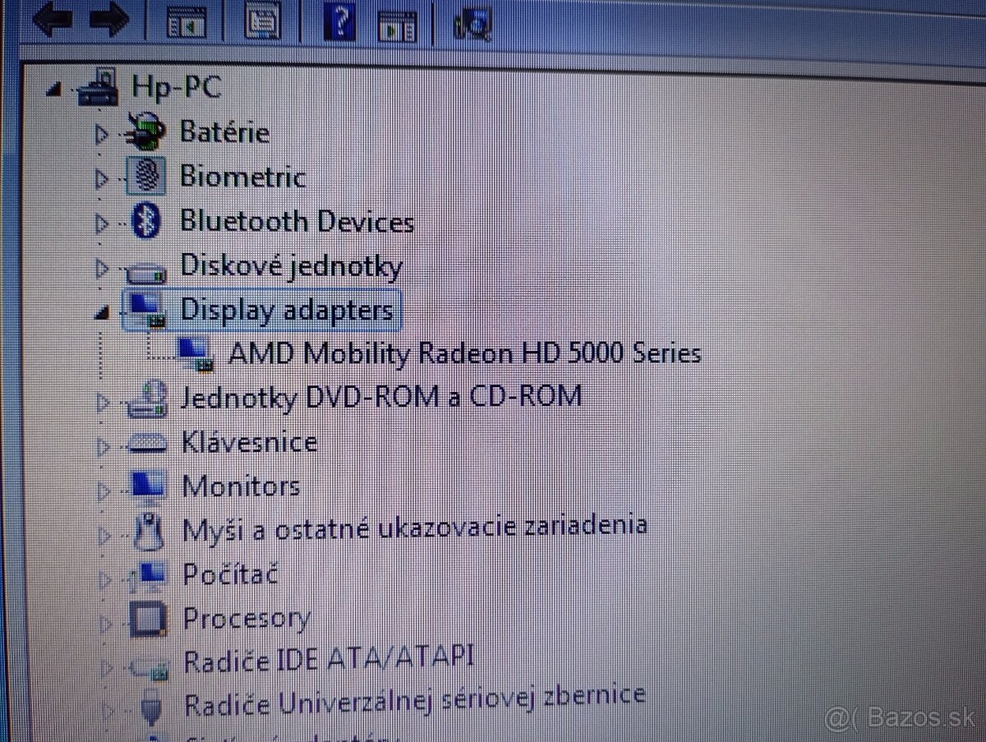Select the Monitors tree item
The height and width of the screenshot is (742, 986).
coord(241,486)
